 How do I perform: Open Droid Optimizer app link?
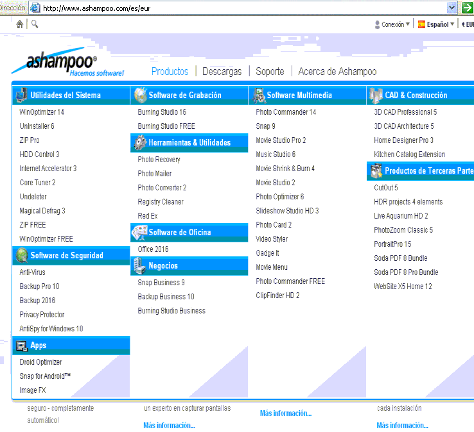pyautogui.click(x=40, y=361)
